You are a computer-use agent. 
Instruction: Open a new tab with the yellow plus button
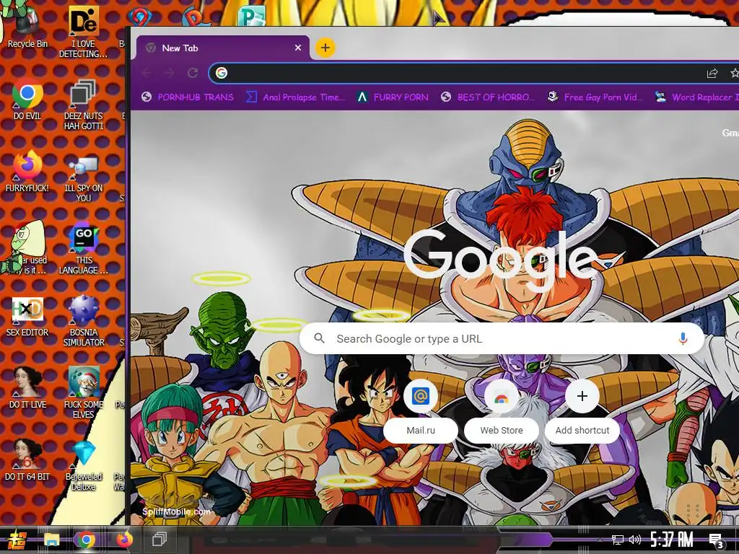click(325, 48)
